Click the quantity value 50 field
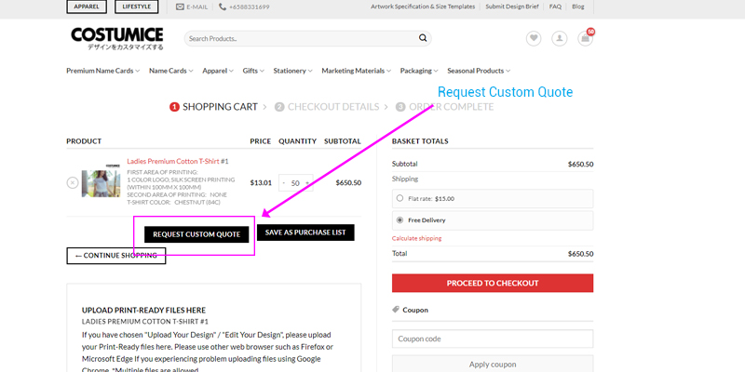 [295, 183]
